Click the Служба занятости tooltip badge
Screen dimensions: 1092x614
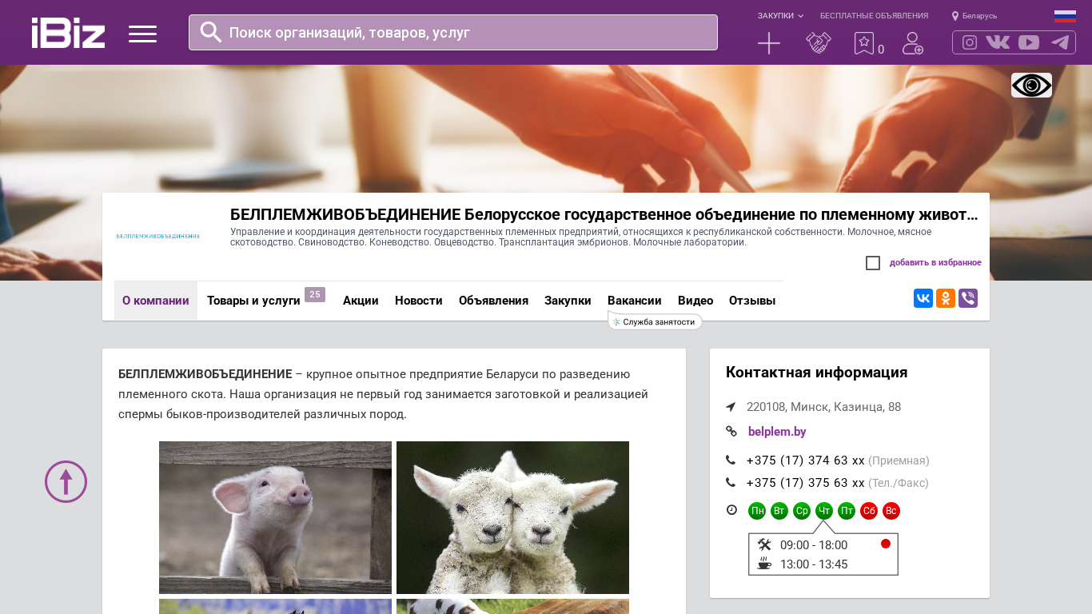pyautogui.click(x=656, y=321)
